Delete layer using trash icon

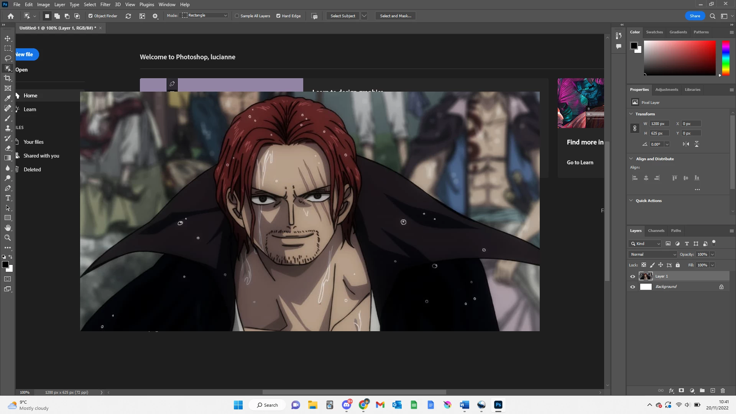pos(723,391)
